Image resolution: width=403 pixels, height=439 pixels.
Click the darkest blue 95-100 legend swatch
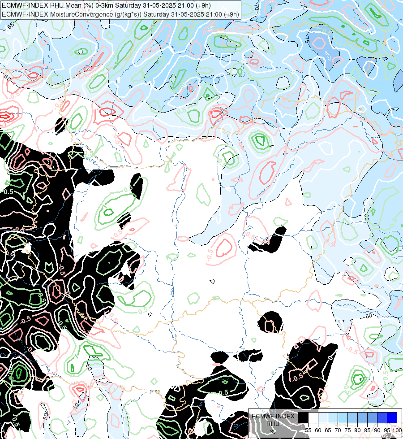tap(392, 417)
